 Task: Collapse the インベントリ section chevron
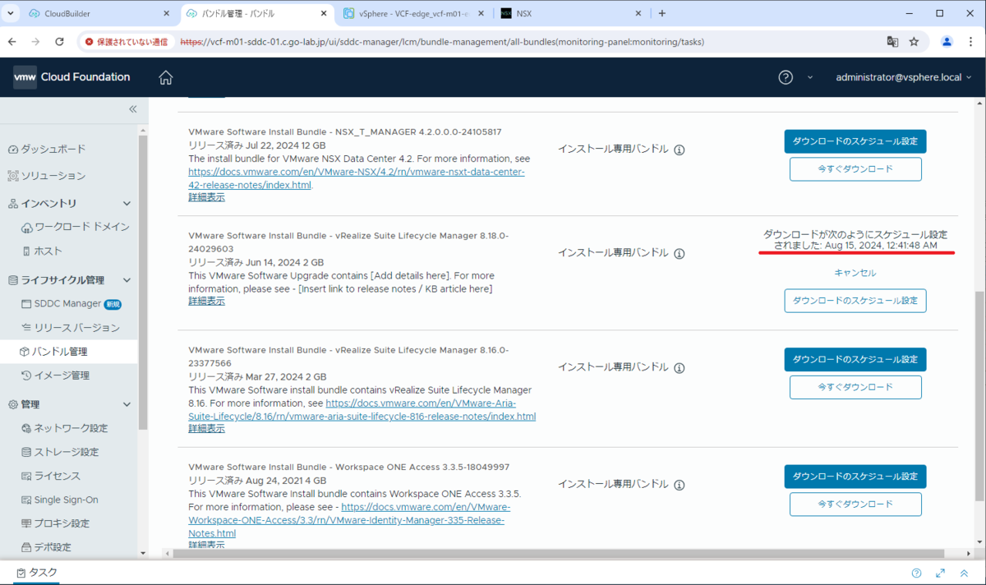(x=127, y=203)
